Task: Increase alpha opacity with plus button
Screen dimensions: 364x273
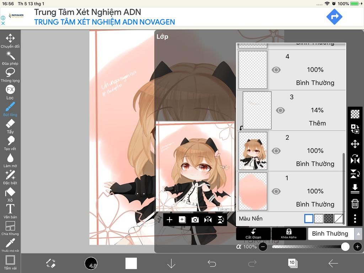Action: point(358,247)
